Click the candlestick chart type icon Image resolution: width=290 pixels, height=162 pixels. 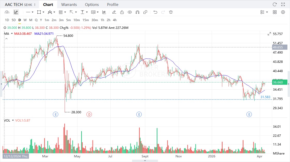click(x=104, y=12)
